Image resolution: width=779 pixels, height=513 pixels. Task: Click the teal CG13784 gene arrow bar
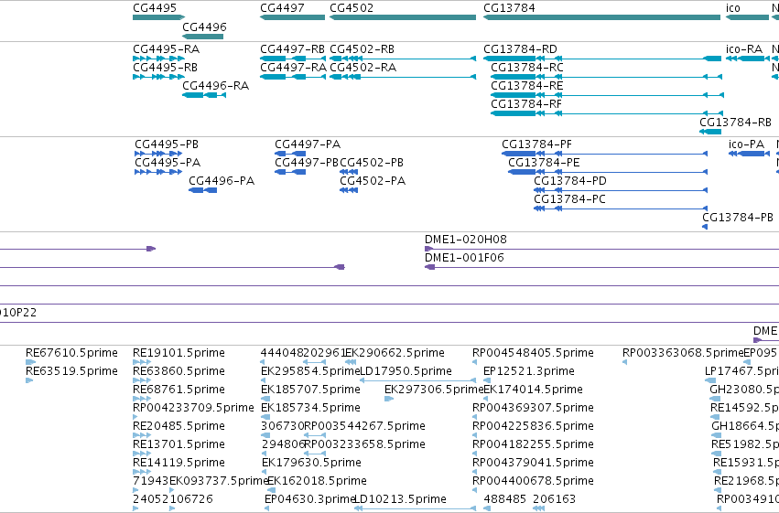tap(601, 17)
